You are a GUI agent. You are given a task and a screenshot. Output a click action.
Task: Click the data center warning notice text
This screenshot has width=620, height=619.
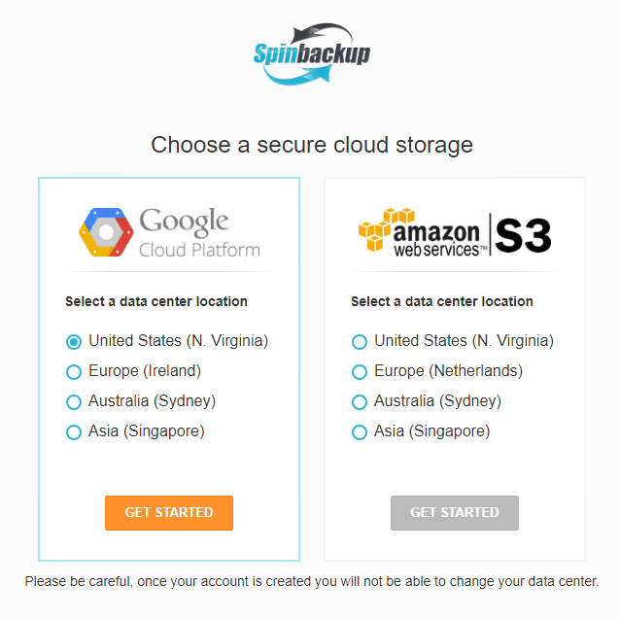[311, 582]
